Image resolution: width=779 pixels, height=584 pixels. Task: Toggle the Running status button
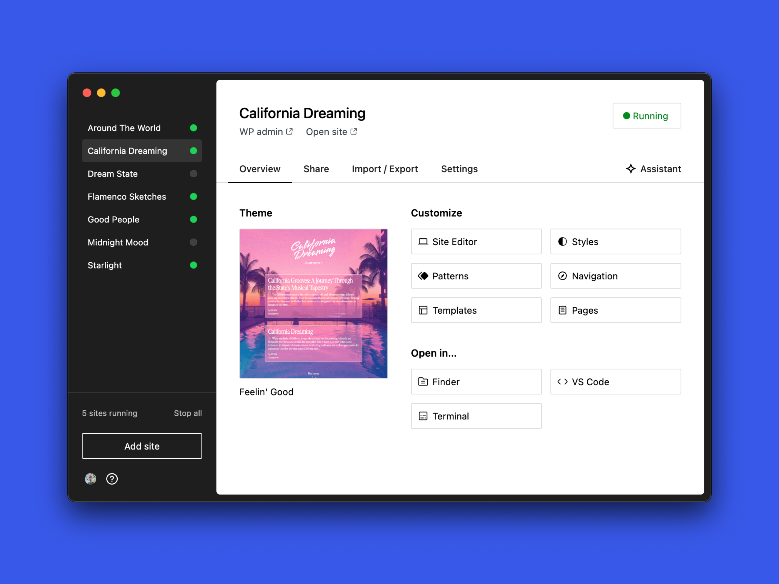coord(646,116)
